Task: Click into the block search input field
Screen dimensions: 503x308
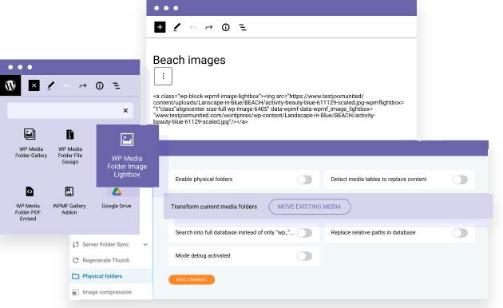Action: click(70, 111)
